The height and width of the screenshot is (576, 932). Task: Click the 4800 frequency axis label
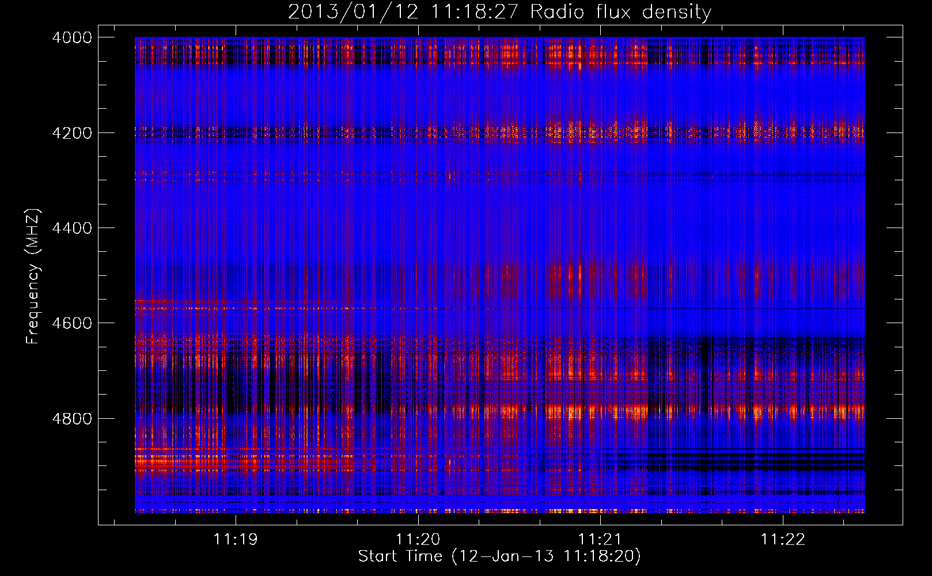[x=72, y=419]
